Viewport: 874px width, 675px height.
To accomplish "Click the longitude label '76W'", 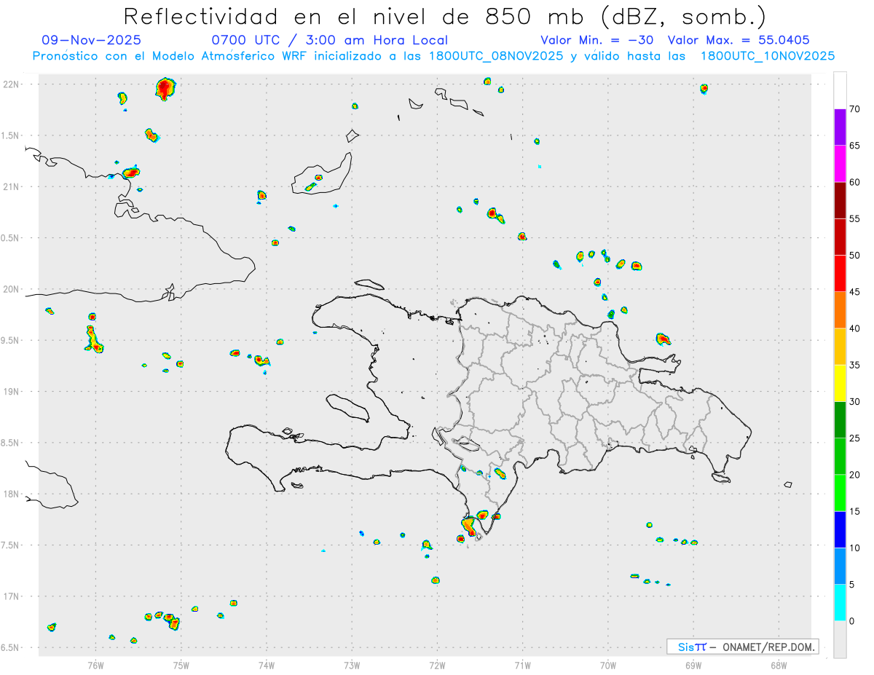I will point(95,665).
